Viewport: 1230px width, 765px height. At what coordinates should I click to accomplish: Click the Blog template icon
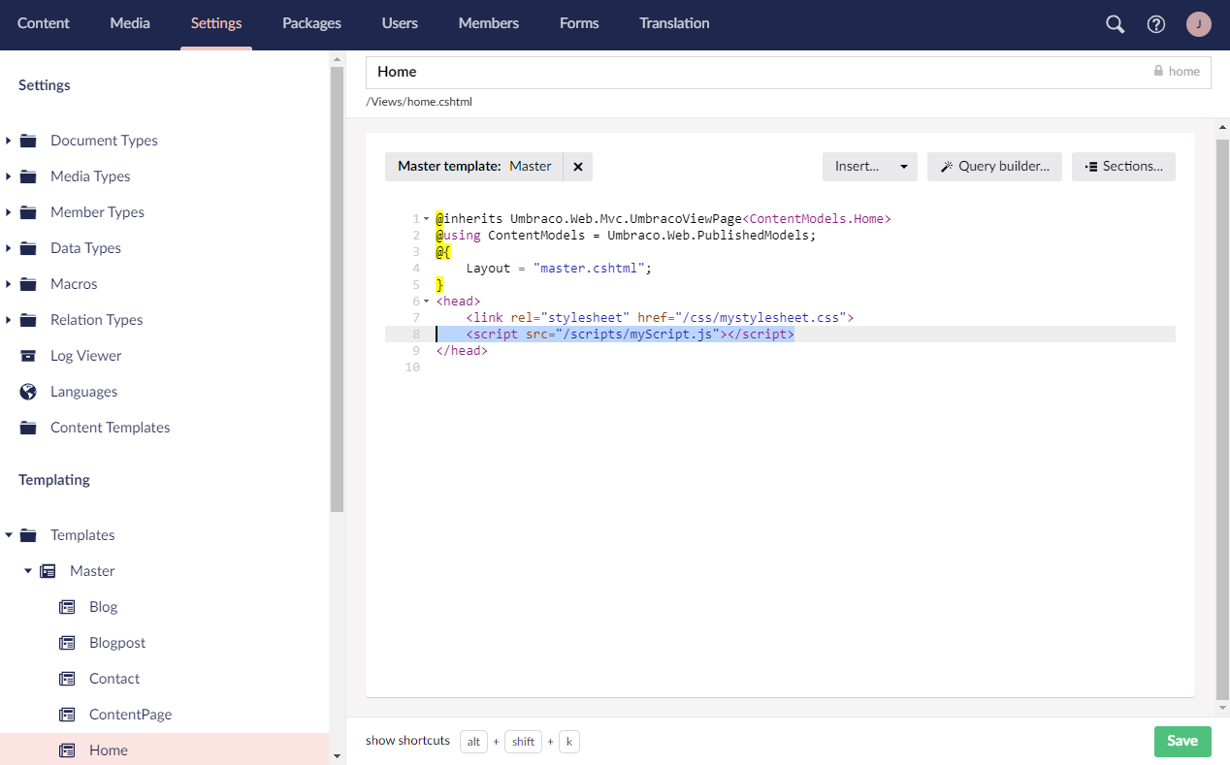[x=67, y=607]
